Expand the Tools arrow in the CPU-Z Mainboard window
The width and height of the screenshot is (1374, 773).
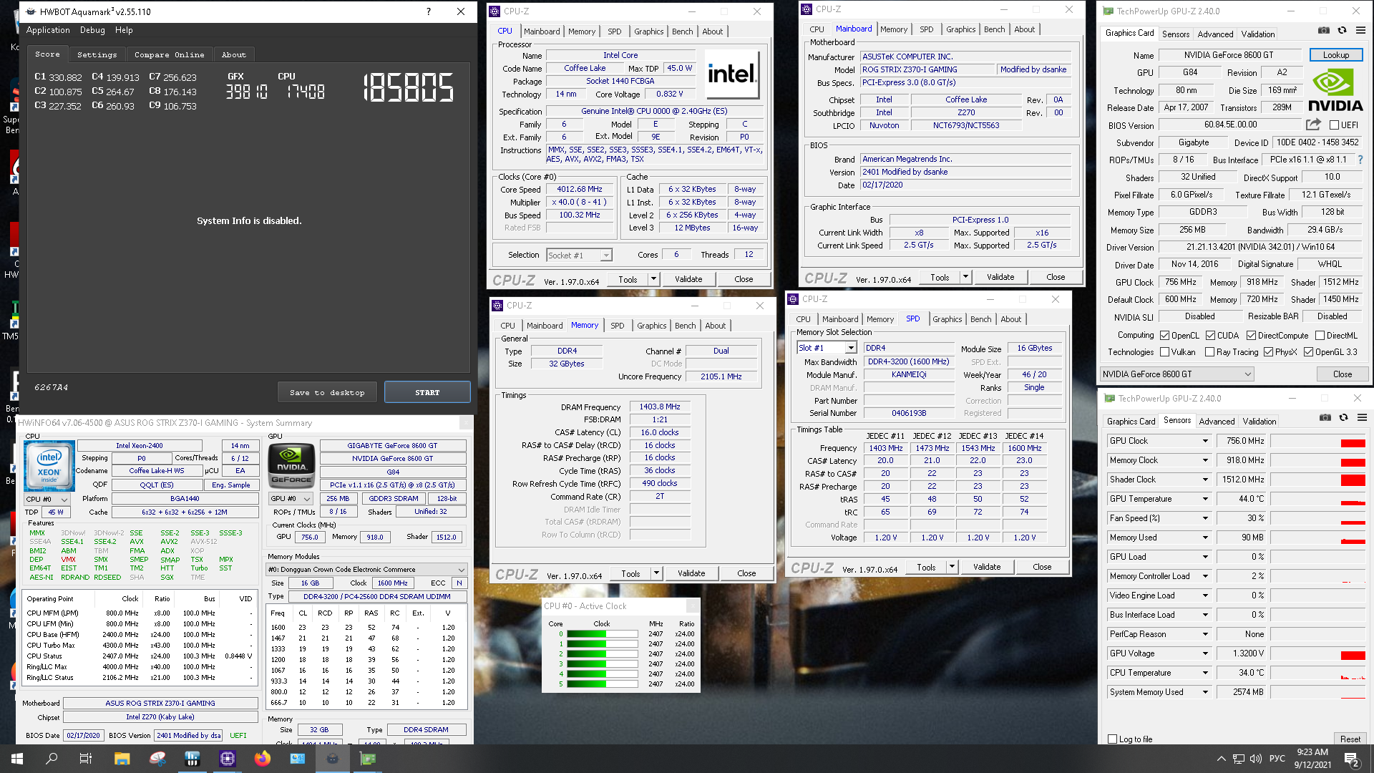click(965, 277)
